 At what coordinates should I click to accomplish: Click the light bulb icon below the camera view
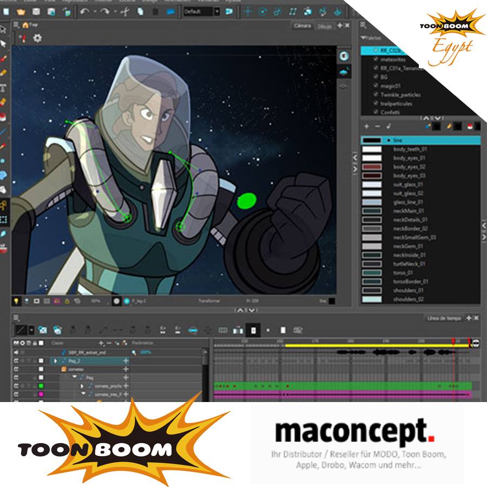[x=16, y=301]
